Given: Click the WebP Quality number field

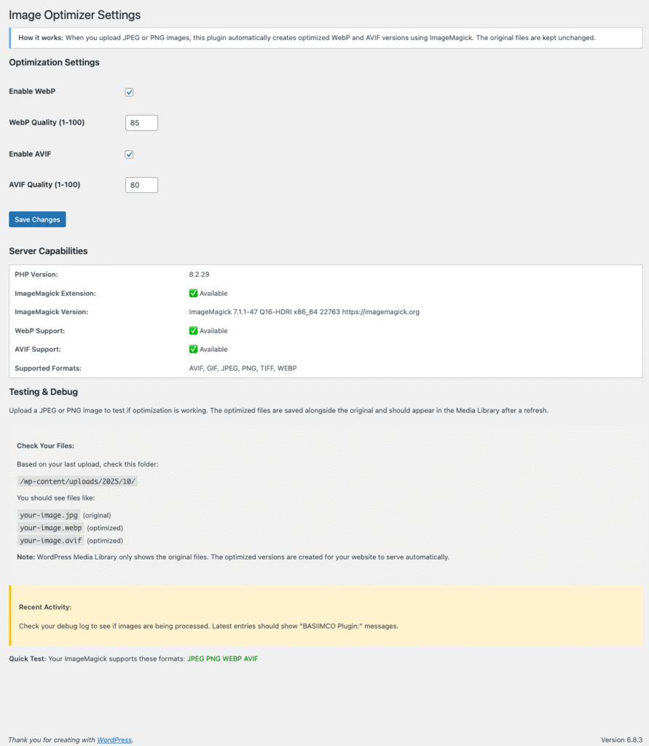Looking at the screenshot, I should pos(141,123).
